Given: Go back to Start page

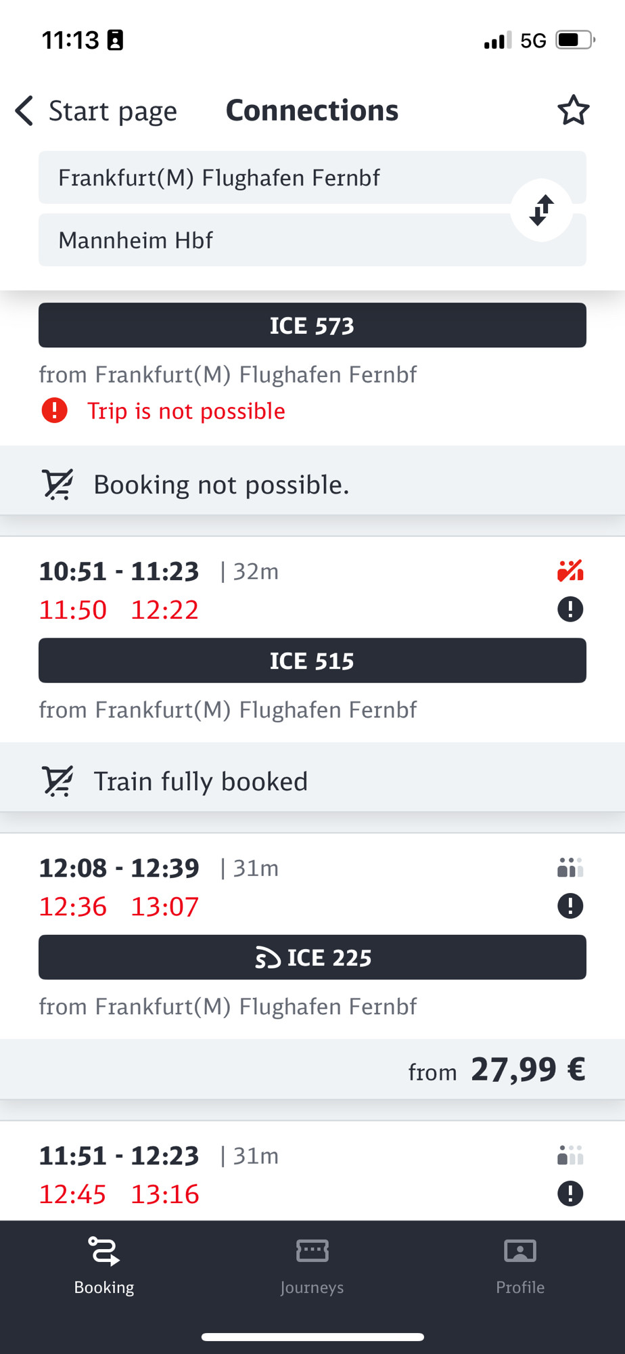Looking at the screenshot, I should tap(96, 110).
